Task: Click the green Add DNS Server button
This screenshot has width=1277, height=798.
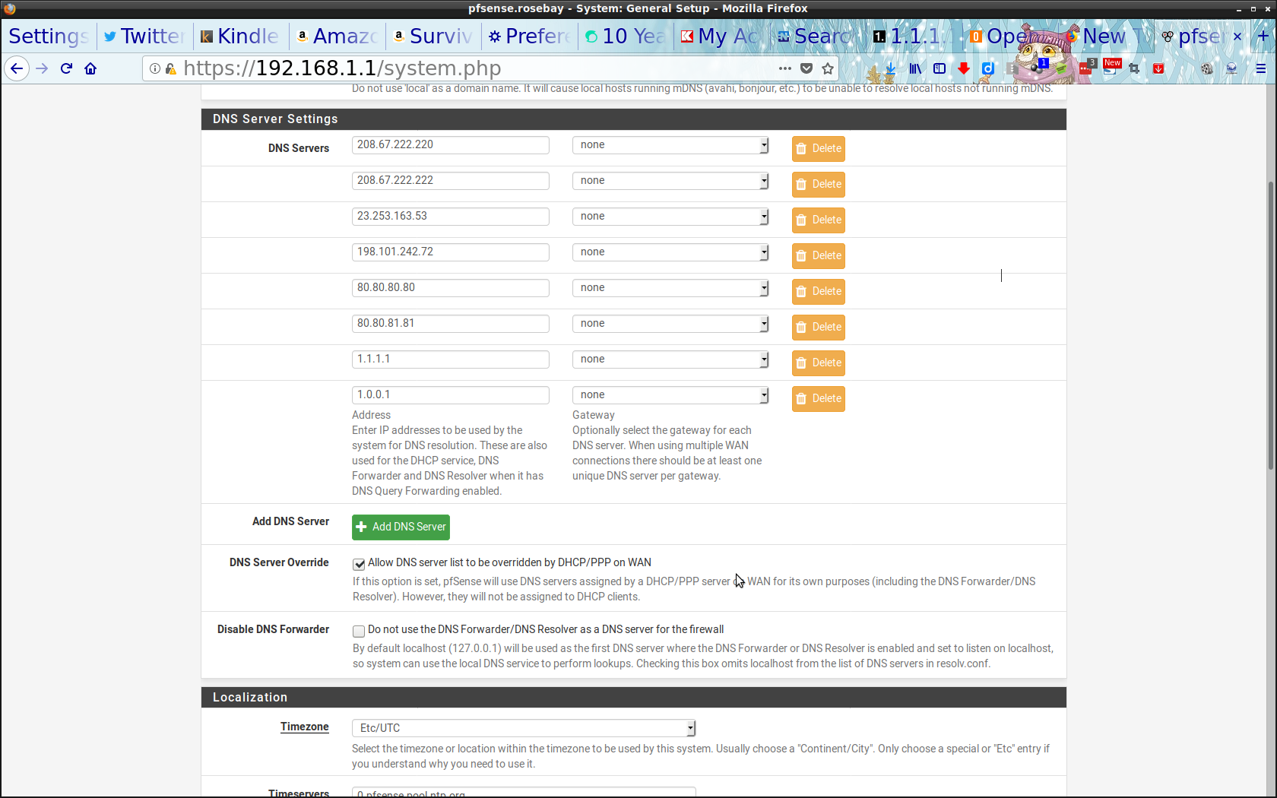Action: (401, 527)
